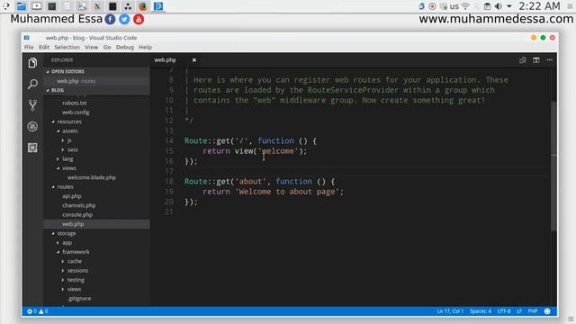Open welcome.blade.php in the explorer

92,177
